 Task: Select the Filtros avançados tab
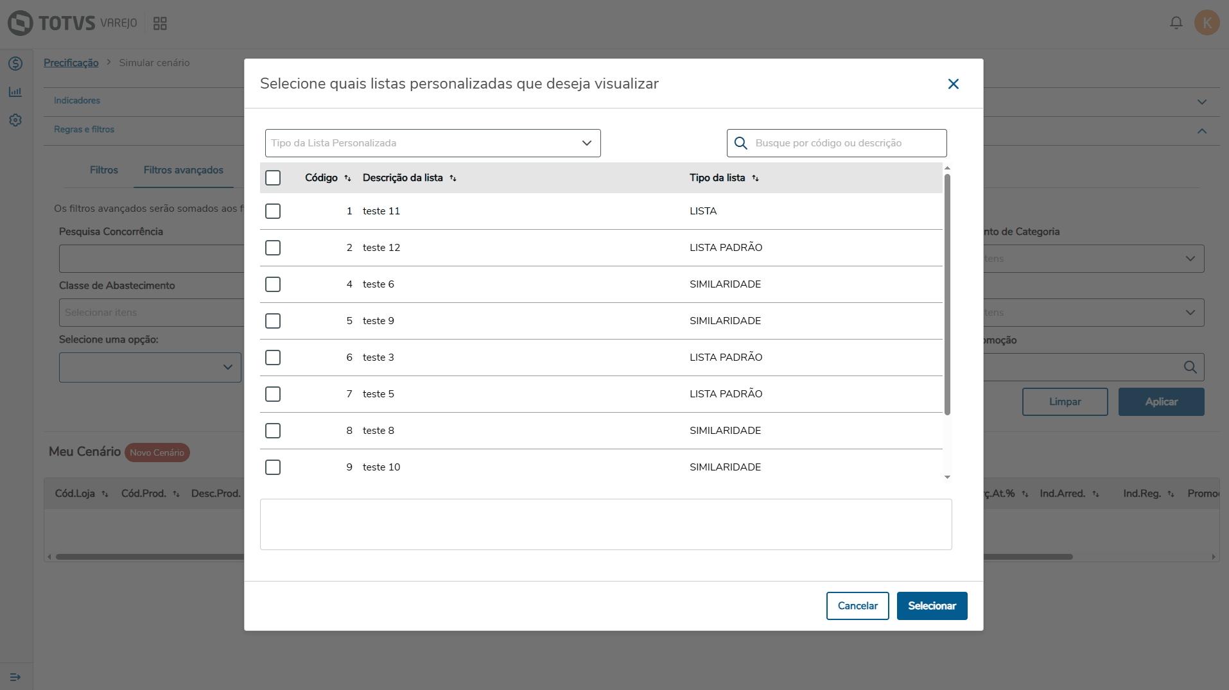(x=184, y=170)
